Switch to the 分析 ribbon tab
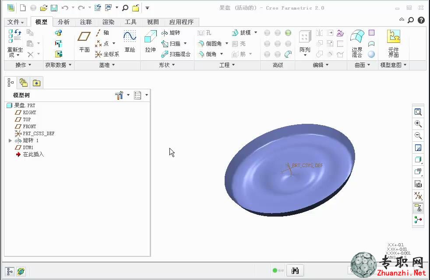 63,22
